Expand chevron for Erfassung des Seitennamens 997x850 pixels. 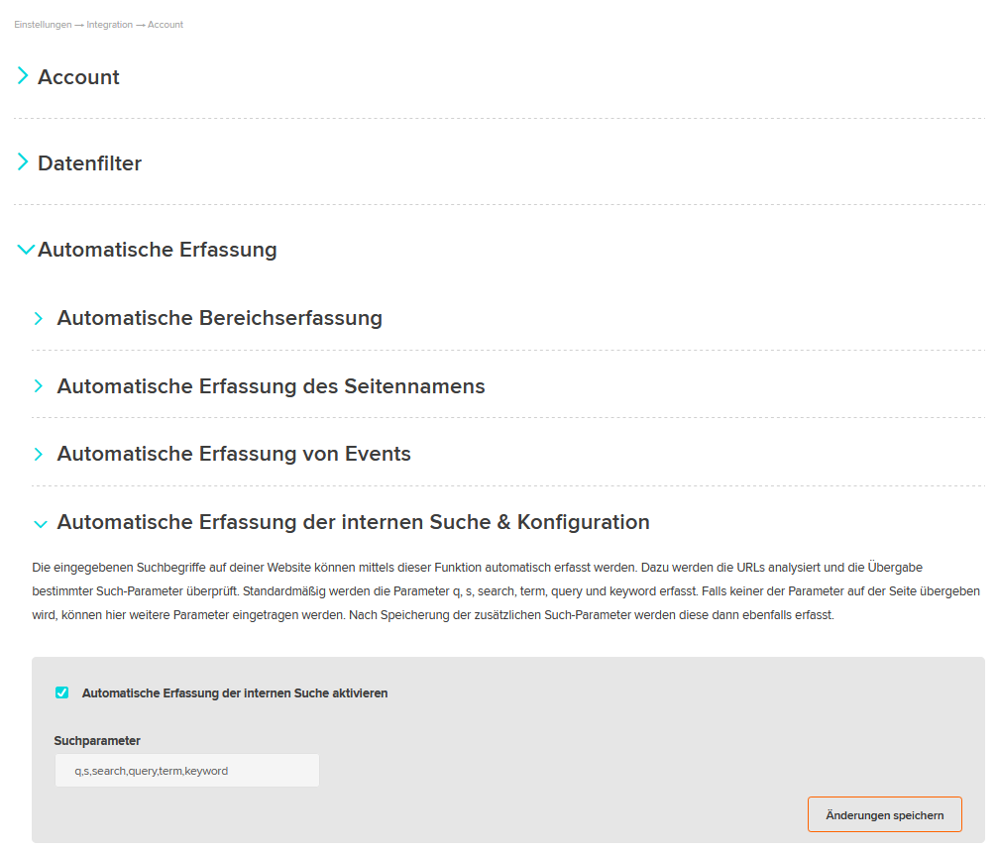click(38, 386)
